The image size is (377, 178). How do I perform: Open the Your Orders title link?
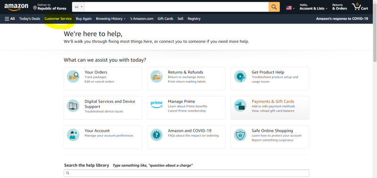96,72
